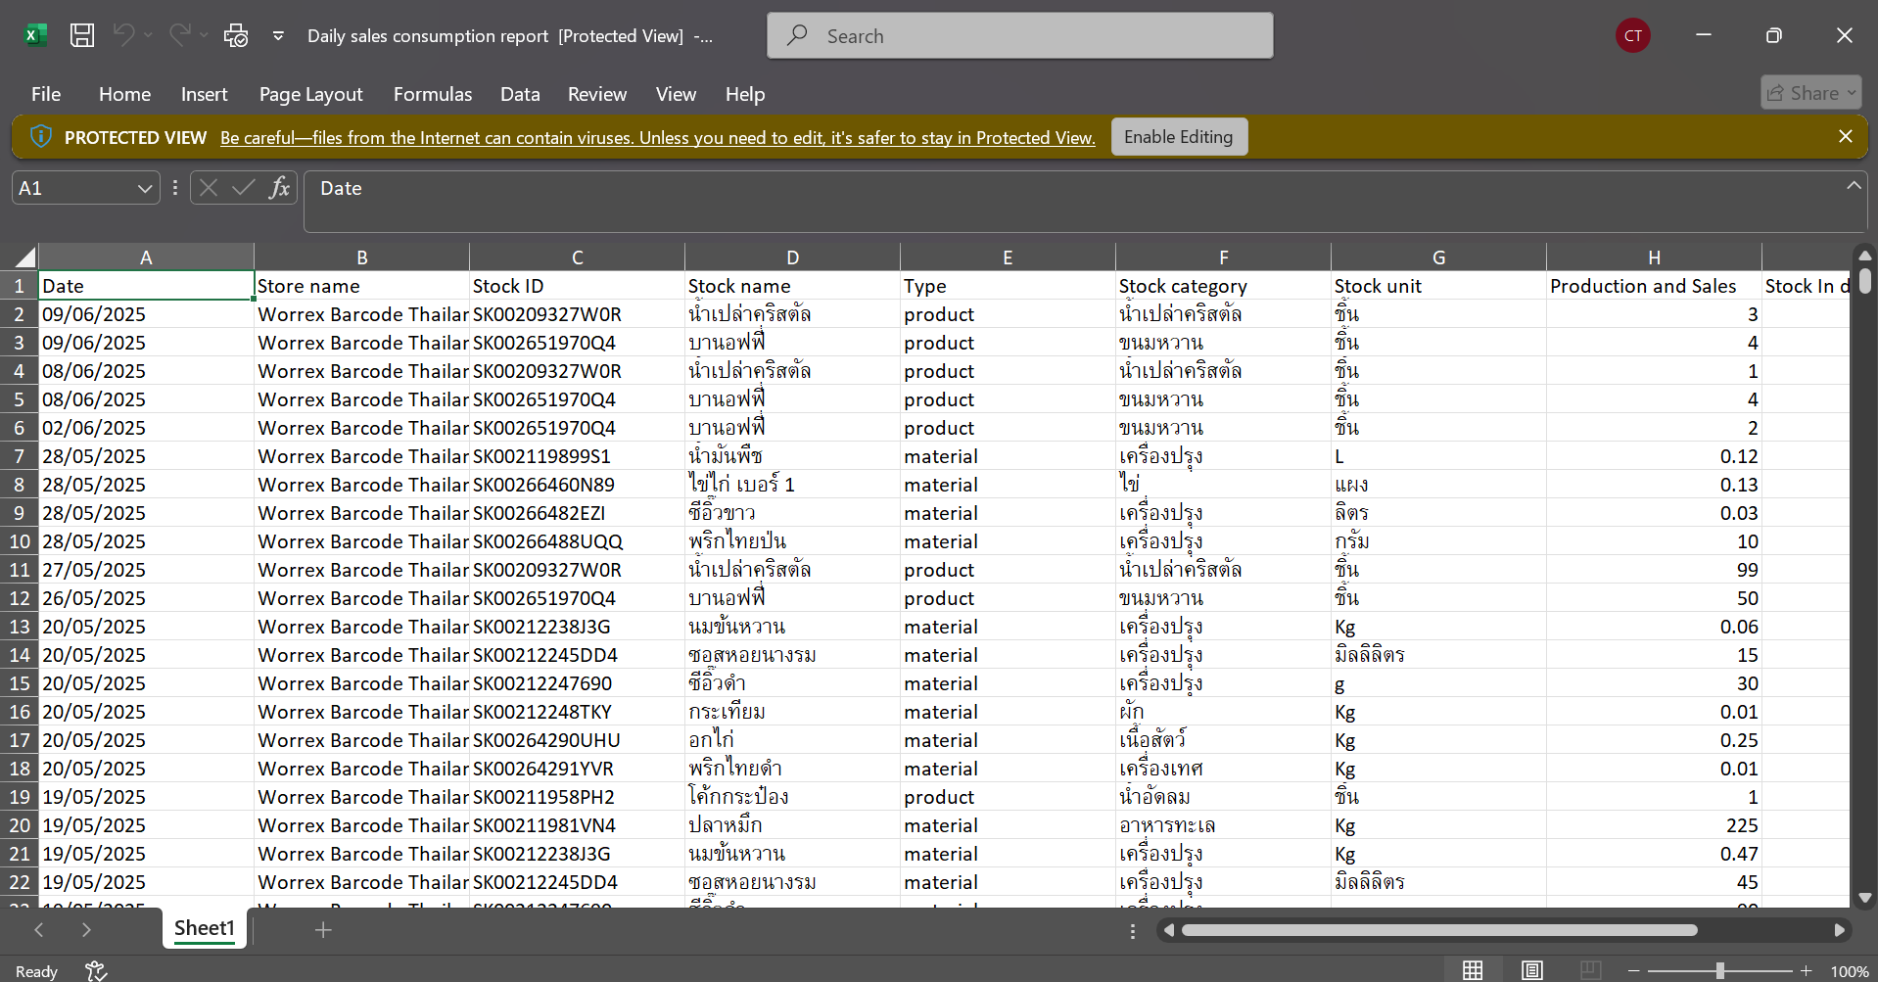Click the formula bar Cancel X icon

[209, 188]
